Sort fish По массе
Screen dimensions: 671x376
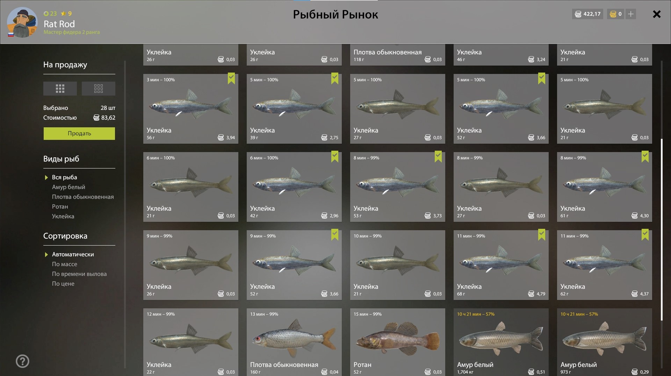pyautogui.click(x=65, y=264)
